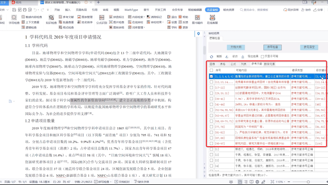Click 反馈 feedback icon
The width and height of the screenshot is (328, 185).
[183, 22]
